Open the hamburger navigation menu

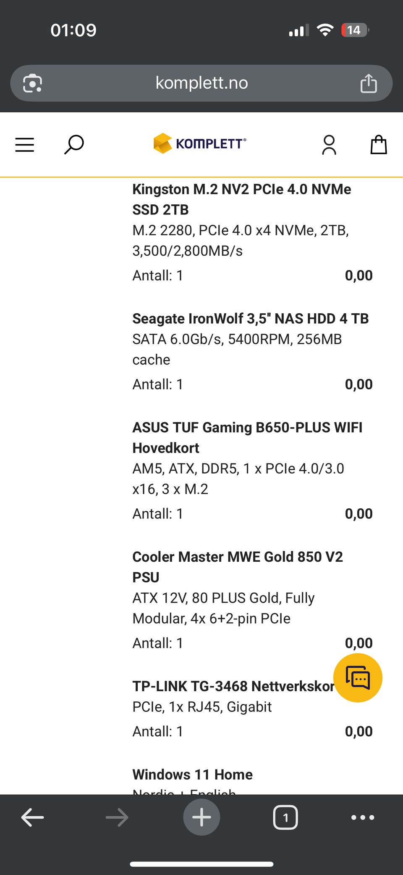(25, 145)
